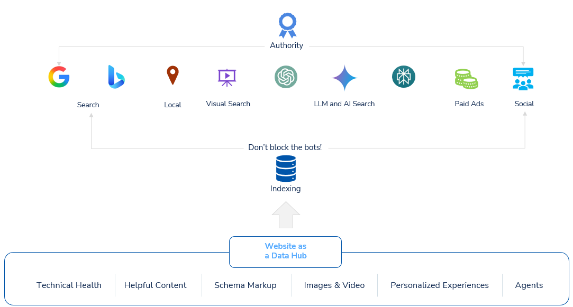Image resolution: width=573 pixels, height=307 pixels.
Task: Click the Social people chat icon
Action: click(523, 79)
